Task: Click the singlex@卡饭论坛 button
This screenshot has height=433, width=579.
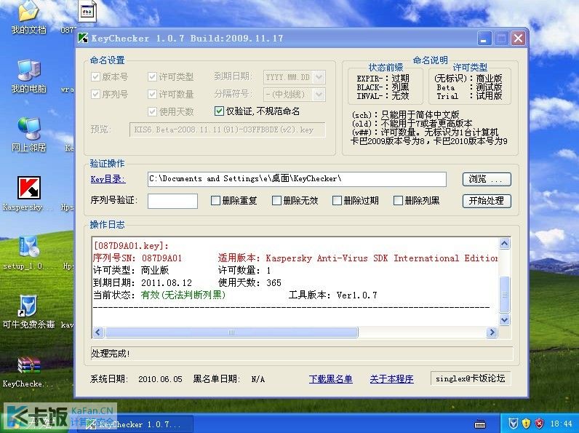Action: point(471,378)
